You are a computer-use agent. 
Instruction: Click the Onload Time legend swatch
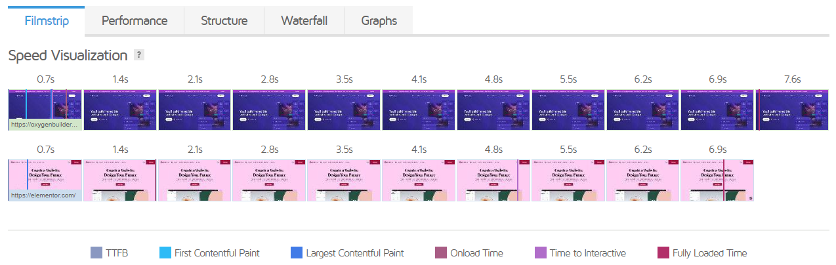tap(440, 253)
